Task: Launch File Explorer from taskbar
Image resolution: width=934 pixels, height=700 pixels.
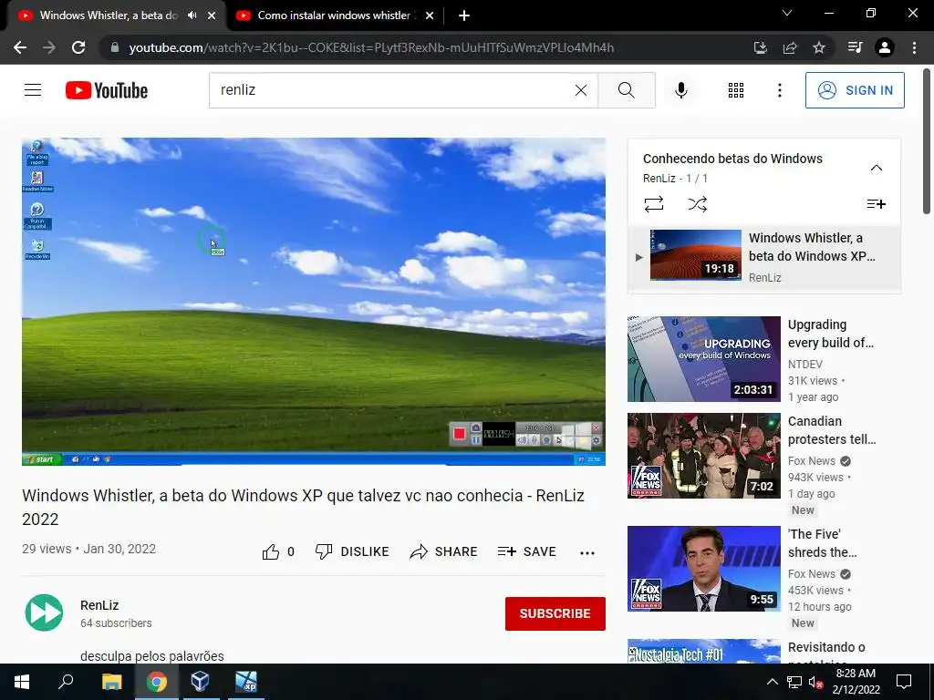Action: [x=112, y=682]
